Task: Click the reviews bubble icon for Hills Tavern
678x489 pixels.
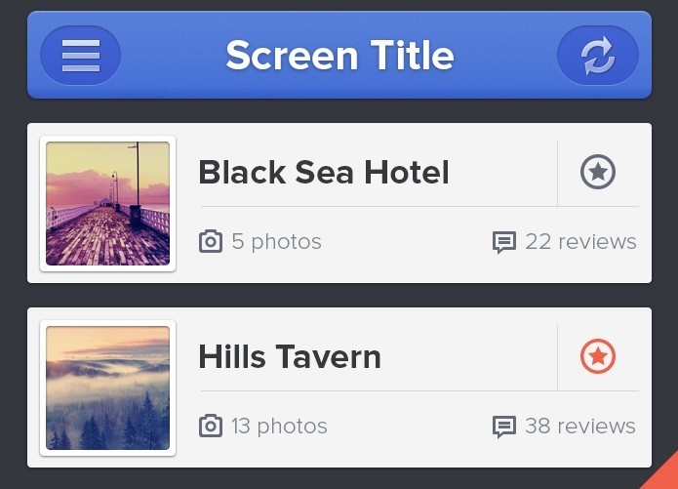Action: (504, 427)
